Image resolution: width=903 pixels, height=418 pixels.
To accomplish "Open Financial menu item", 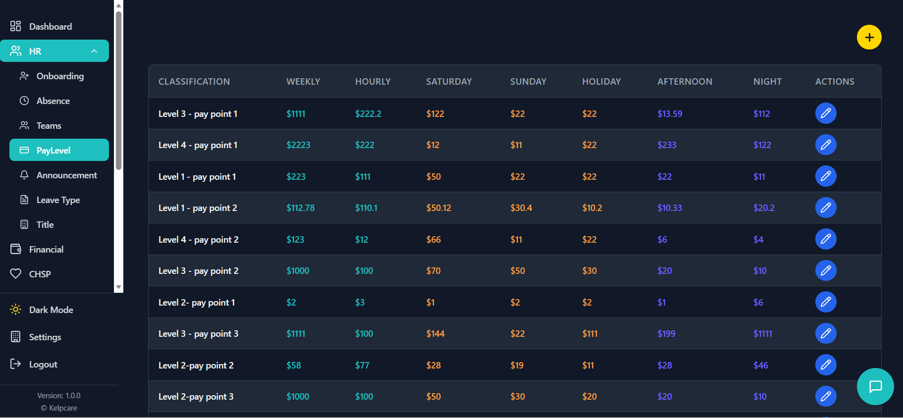I will pyautogui.click(x=54, y=249).
